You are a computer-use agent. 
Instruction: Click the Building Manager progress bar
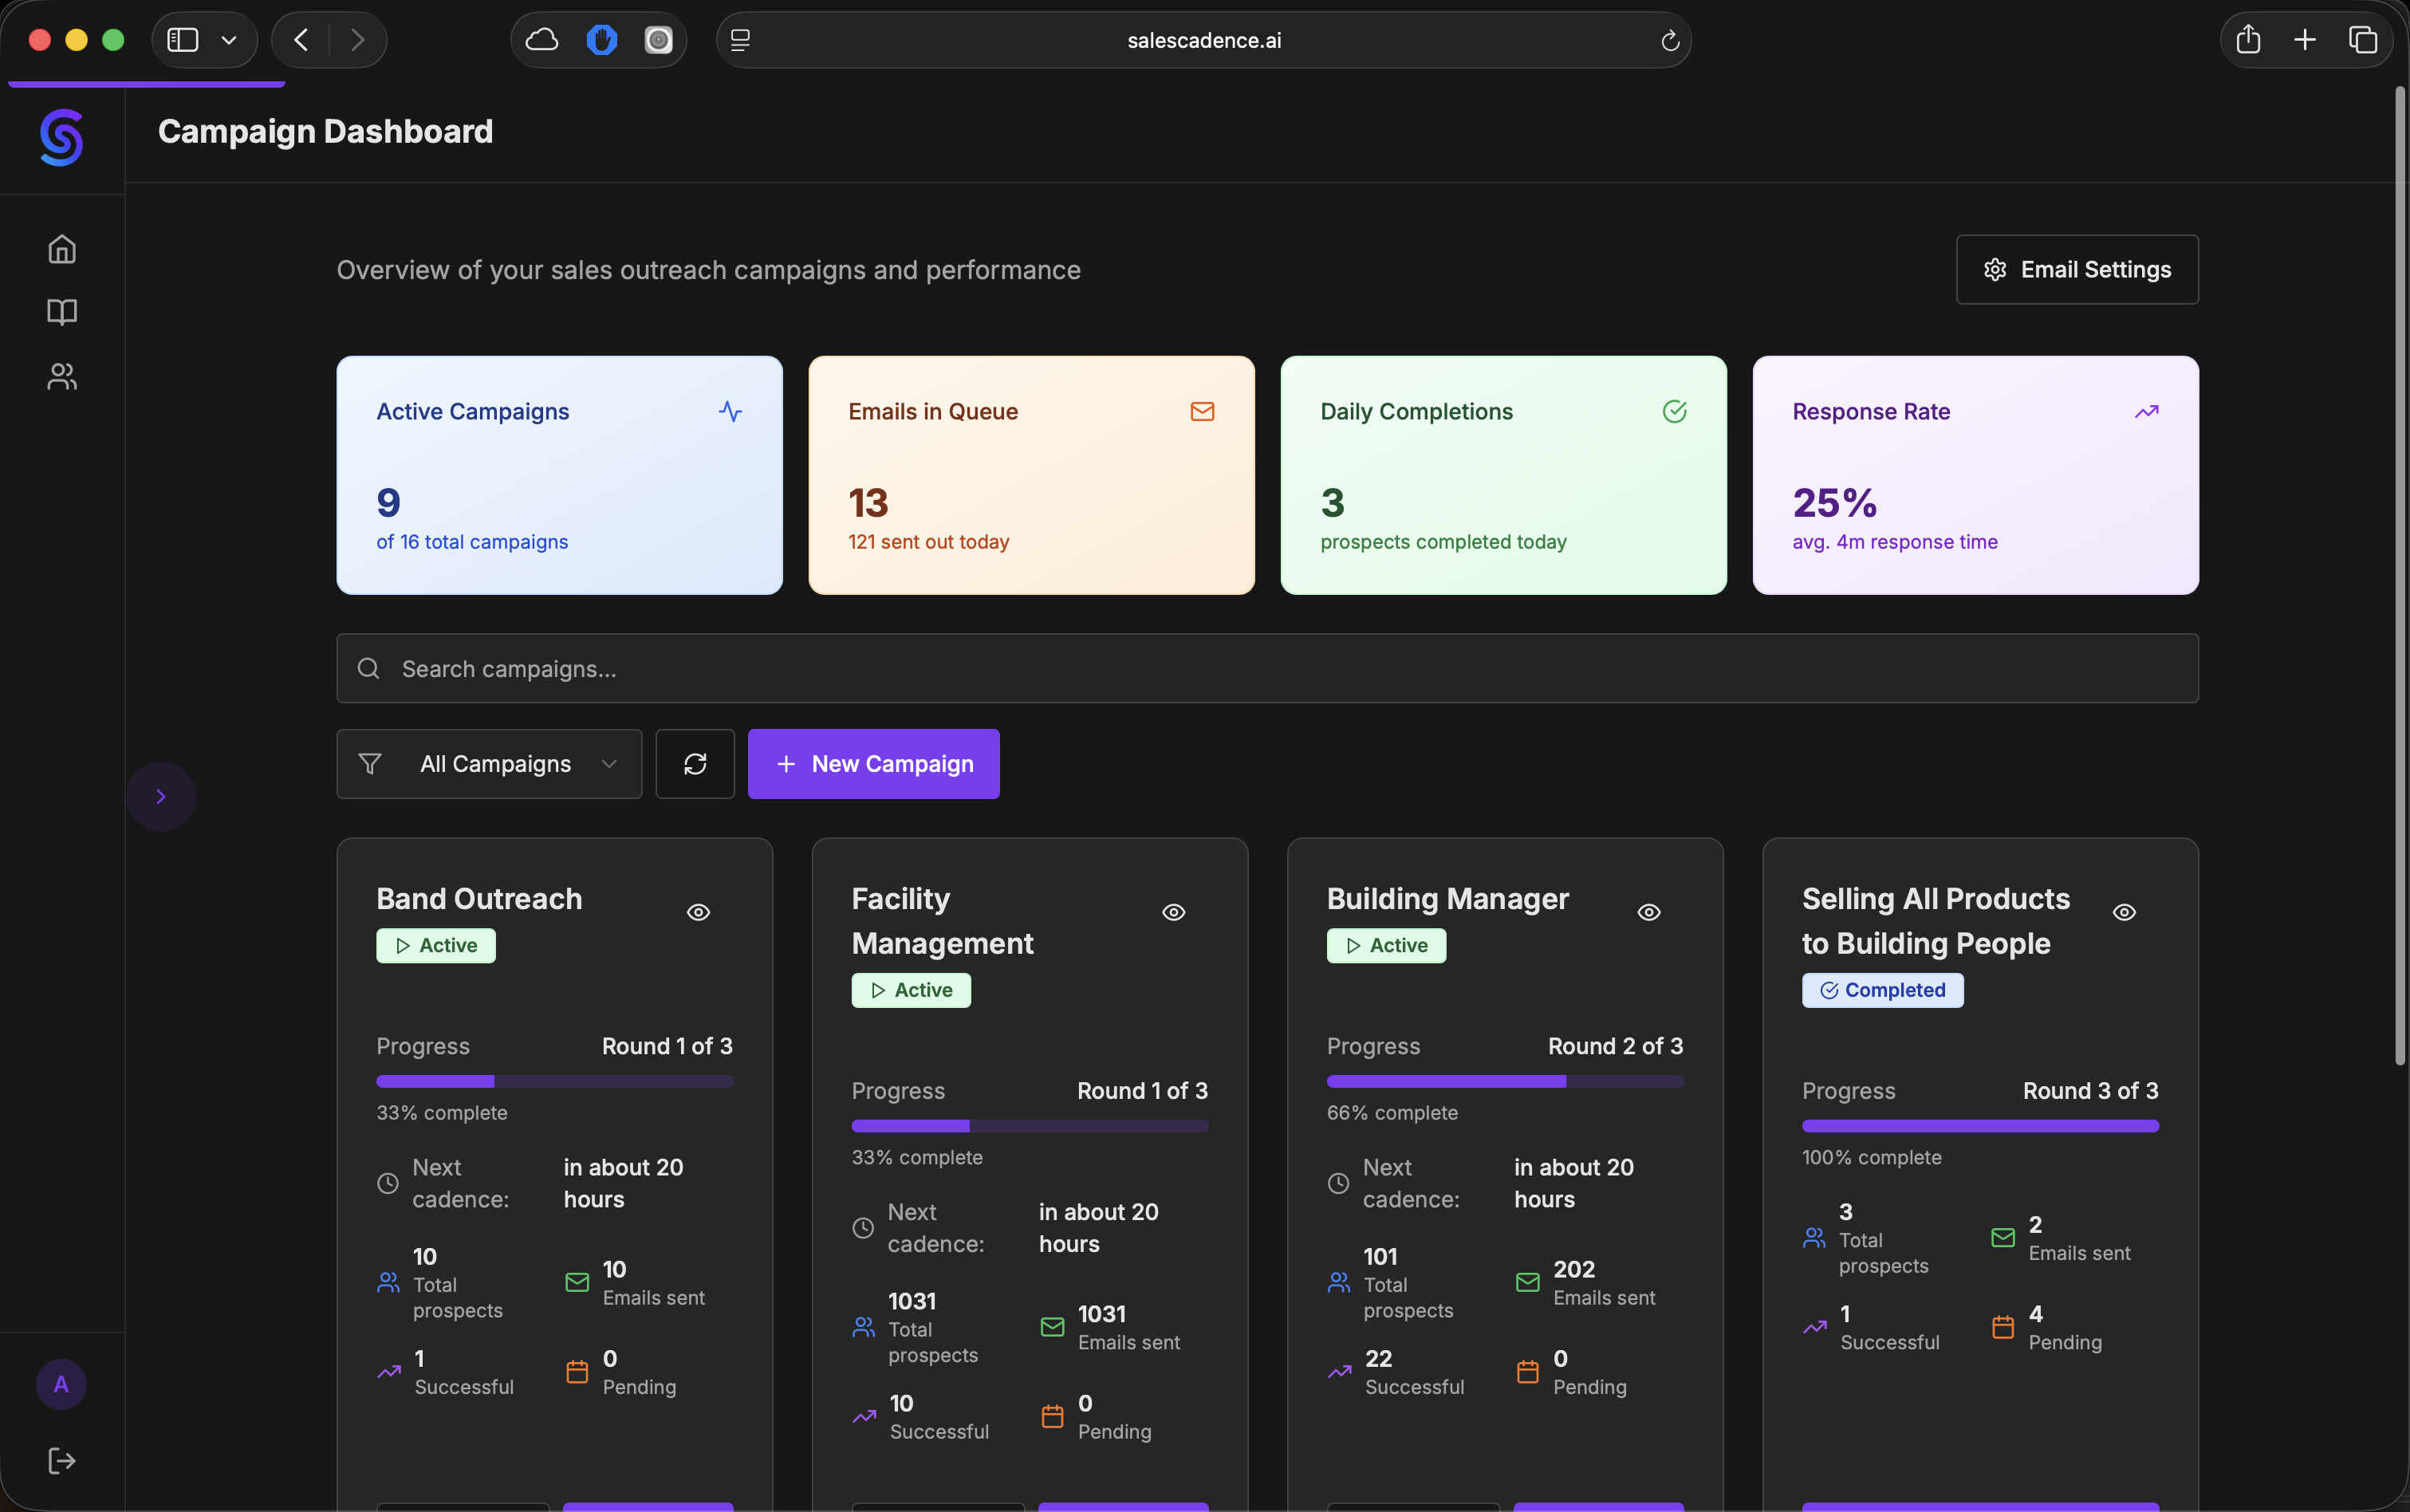point(1504,1081)
